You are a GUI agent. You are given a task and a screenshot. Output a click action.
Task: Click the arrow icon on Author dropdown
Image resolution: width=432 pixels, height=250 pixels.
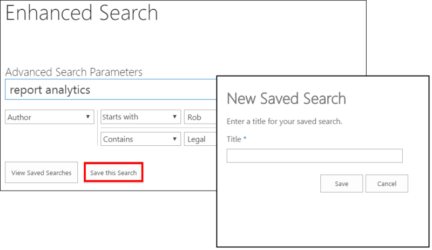[x=88, y=117]
